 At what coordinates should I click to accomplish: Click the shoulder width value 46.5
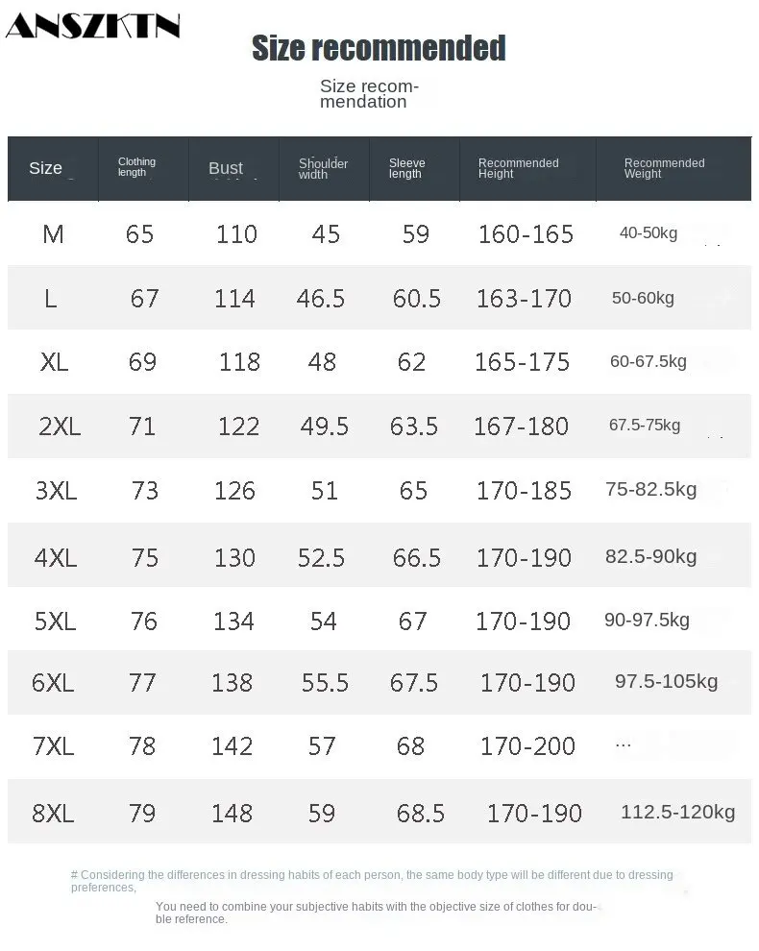[x=320, y=299]
